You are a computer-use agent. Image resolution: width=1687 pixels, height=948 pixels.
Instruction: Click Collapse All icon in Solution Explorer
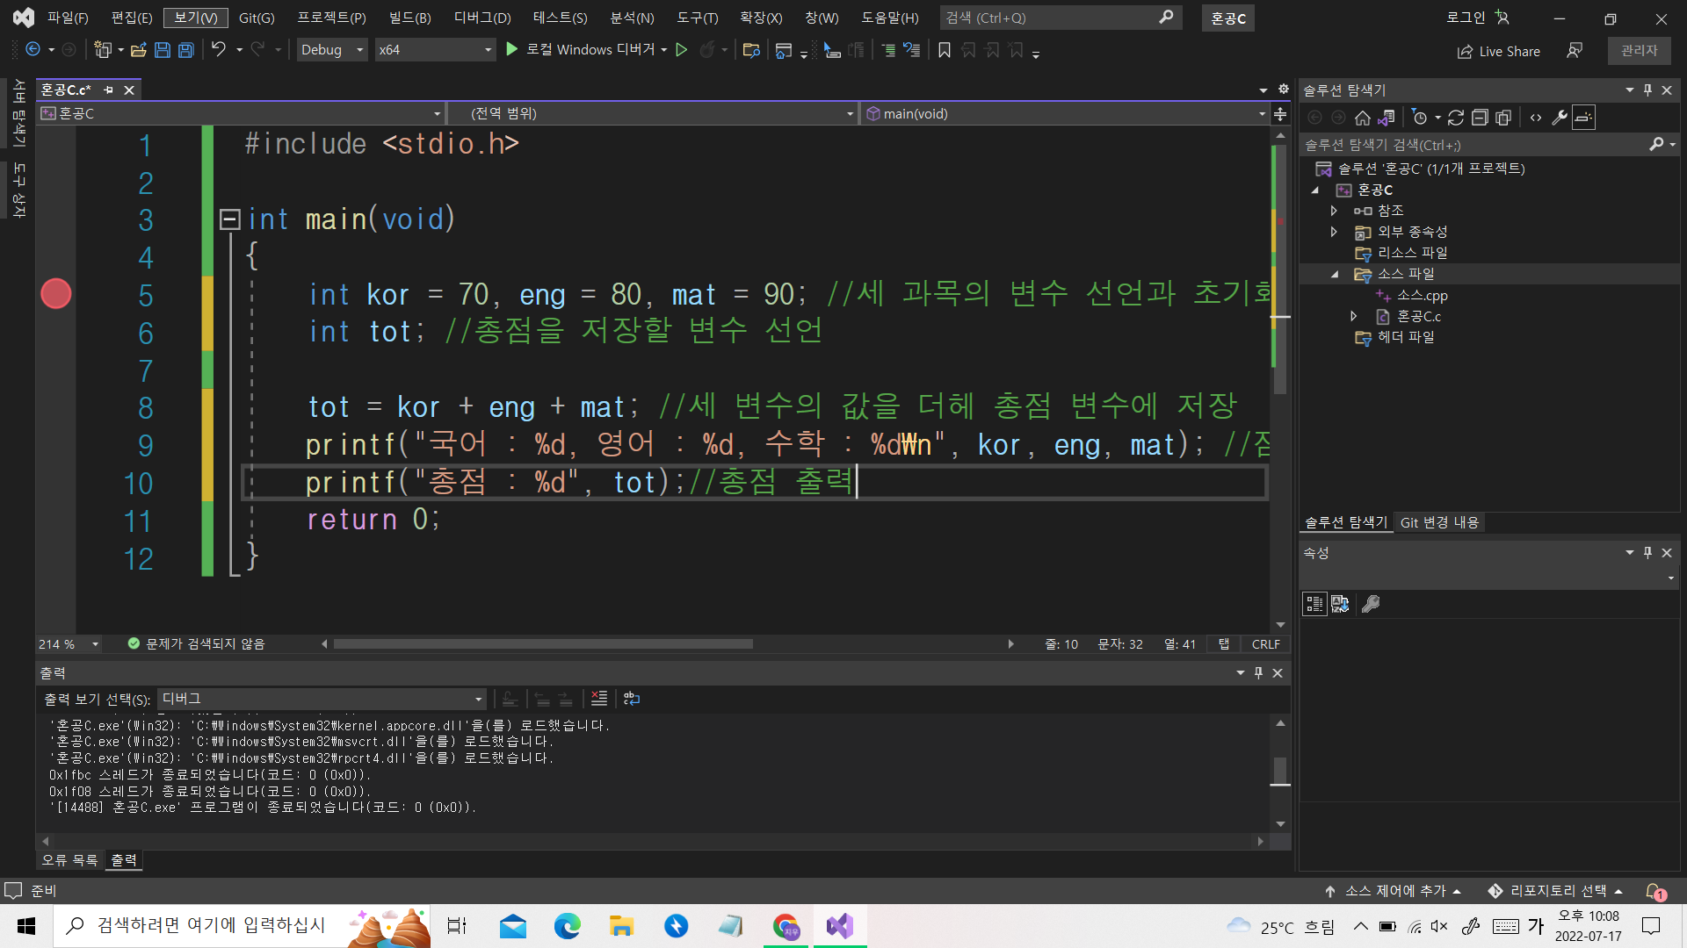1480,118
